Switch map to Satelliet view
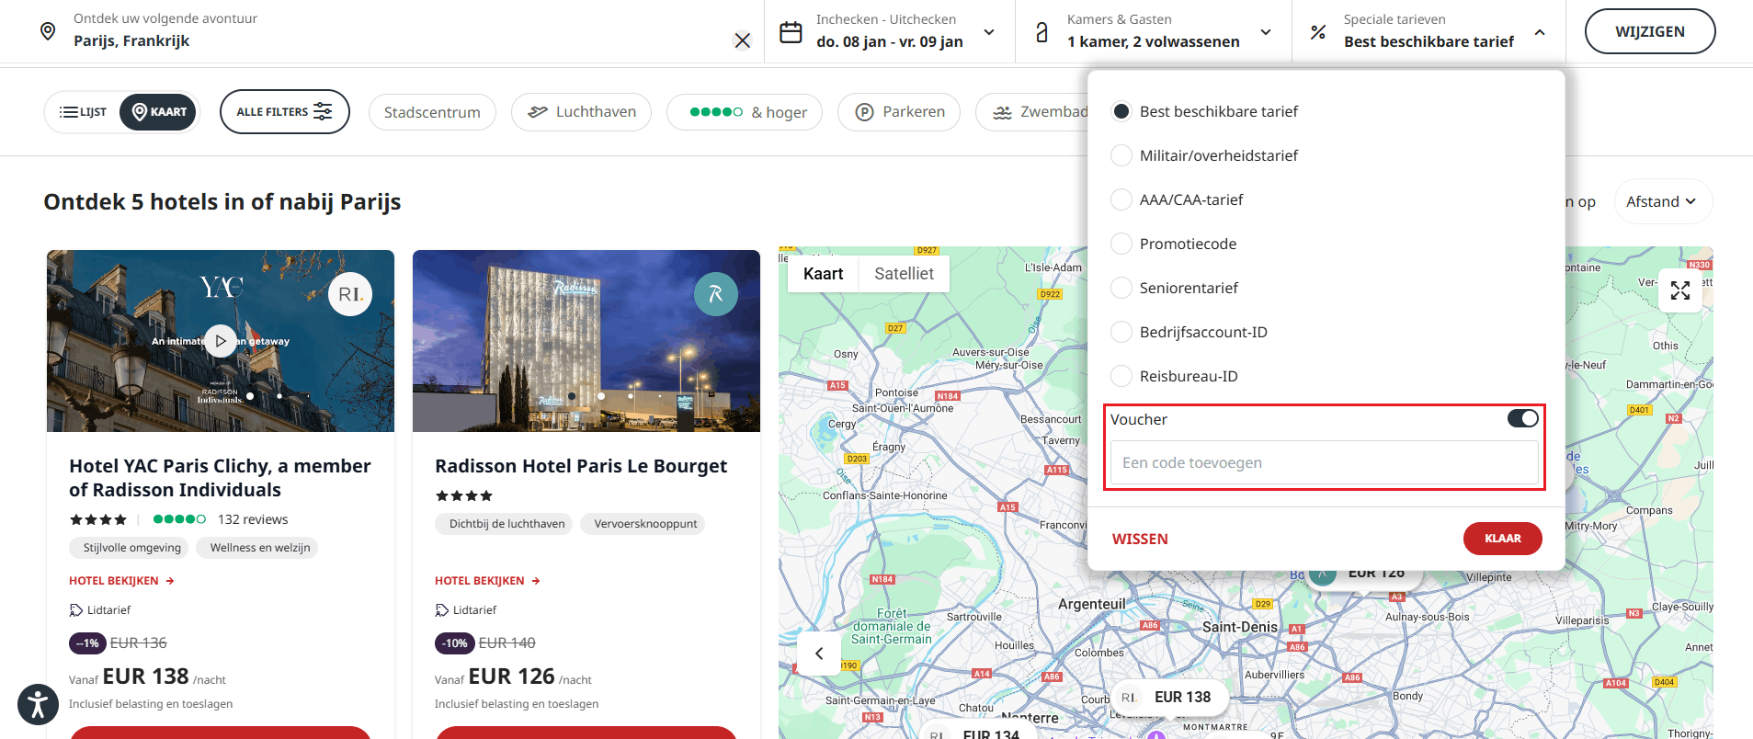 click(x=904, y=274)
